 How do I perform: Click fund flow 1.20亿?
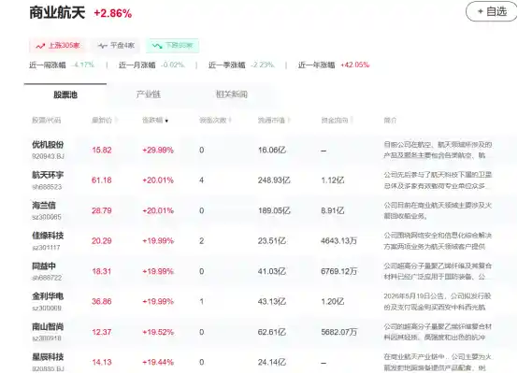(333, 302)
